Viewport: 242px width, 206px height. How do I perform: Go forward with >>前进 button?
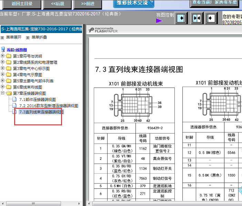click(88, 4)
